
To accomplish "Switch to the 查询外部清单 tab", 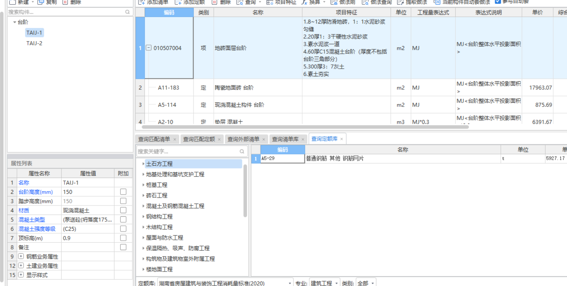I will coord(243,139).
